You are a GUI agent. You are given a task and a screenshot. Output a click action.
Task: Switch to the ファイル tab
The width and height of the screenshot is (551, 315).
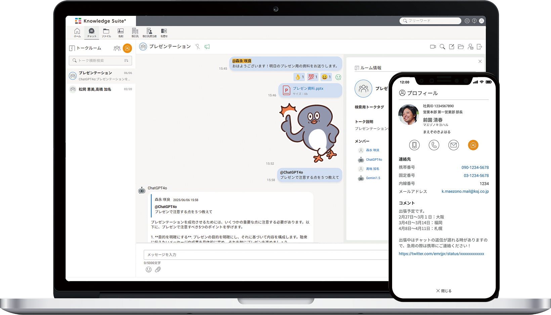[106, 33]
